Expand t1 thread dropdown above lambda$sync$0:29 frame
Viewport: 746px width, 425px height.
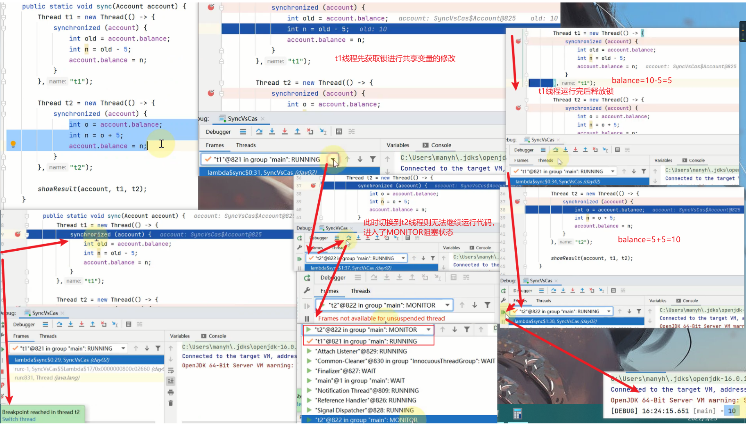(123, 349)
